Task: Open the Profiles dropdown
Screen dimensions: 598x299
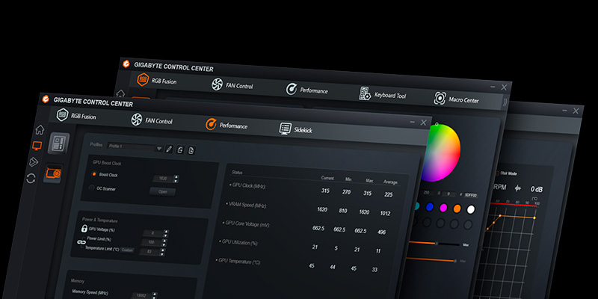Action: tap(135, 147)
